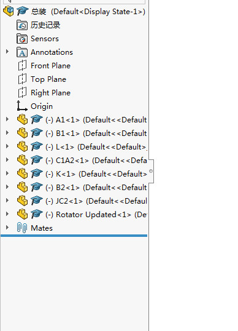Click the Front Plane icon

click(22, 65)
